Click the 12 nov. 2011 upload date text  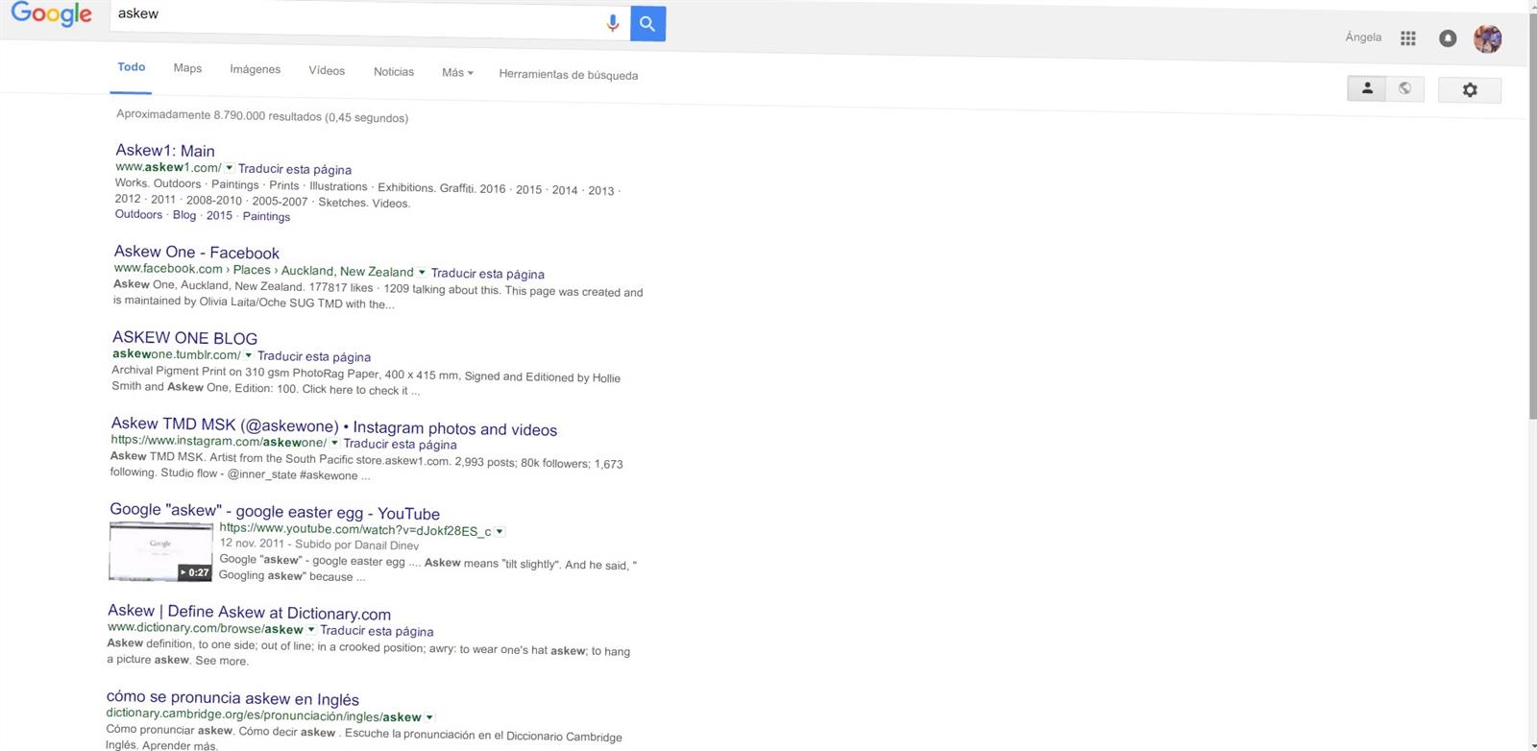coord(252,544)
